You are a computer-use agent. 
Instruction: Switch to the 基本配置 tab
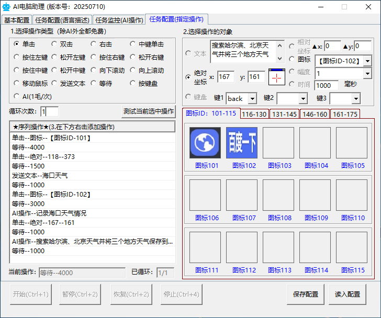click(17, 20)
